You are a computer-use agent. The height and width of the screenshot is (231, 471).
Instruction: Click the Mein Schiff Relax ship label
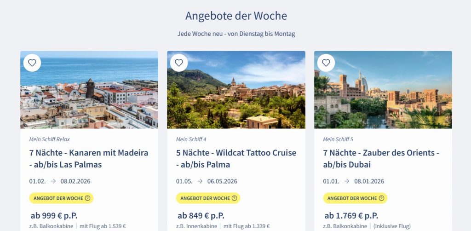click(x=49, y=139)
